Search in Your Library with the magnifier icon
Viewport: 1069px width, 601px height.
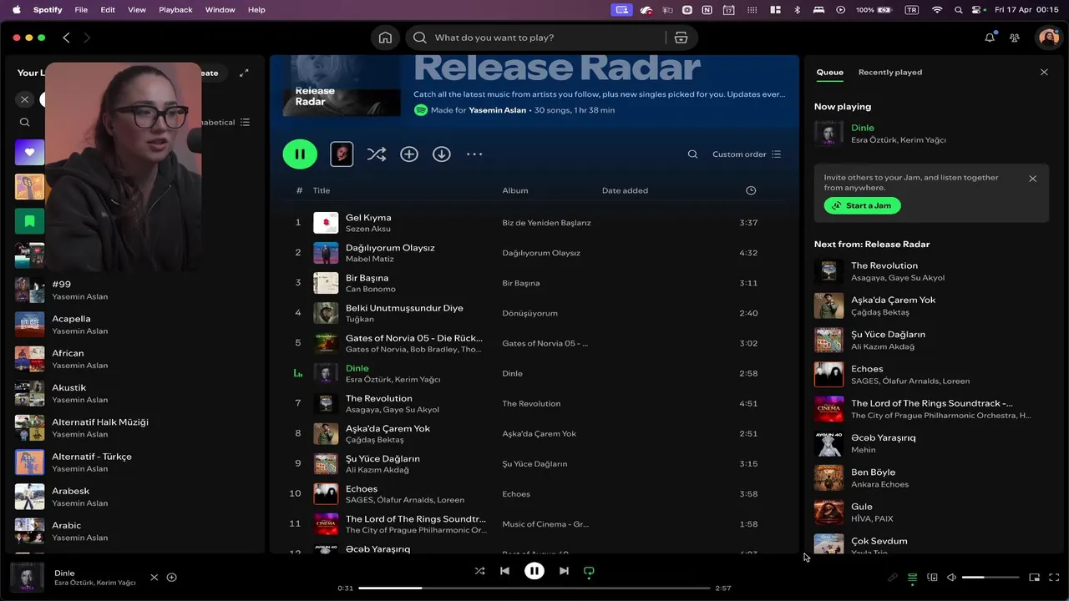(x=25, y=122)
